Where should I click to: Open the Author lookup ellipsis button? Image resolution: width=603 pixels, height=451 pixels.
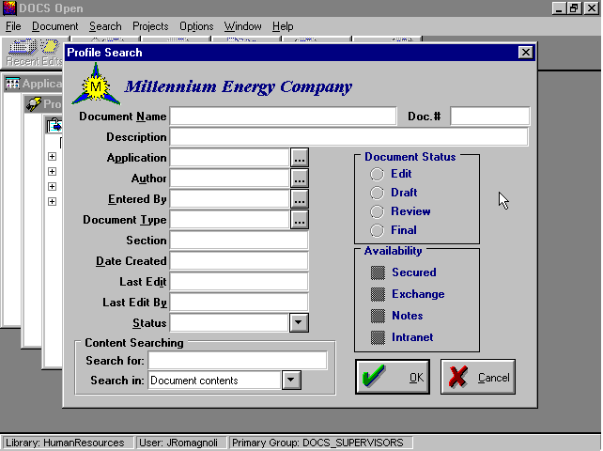click(x=300, y=179)
